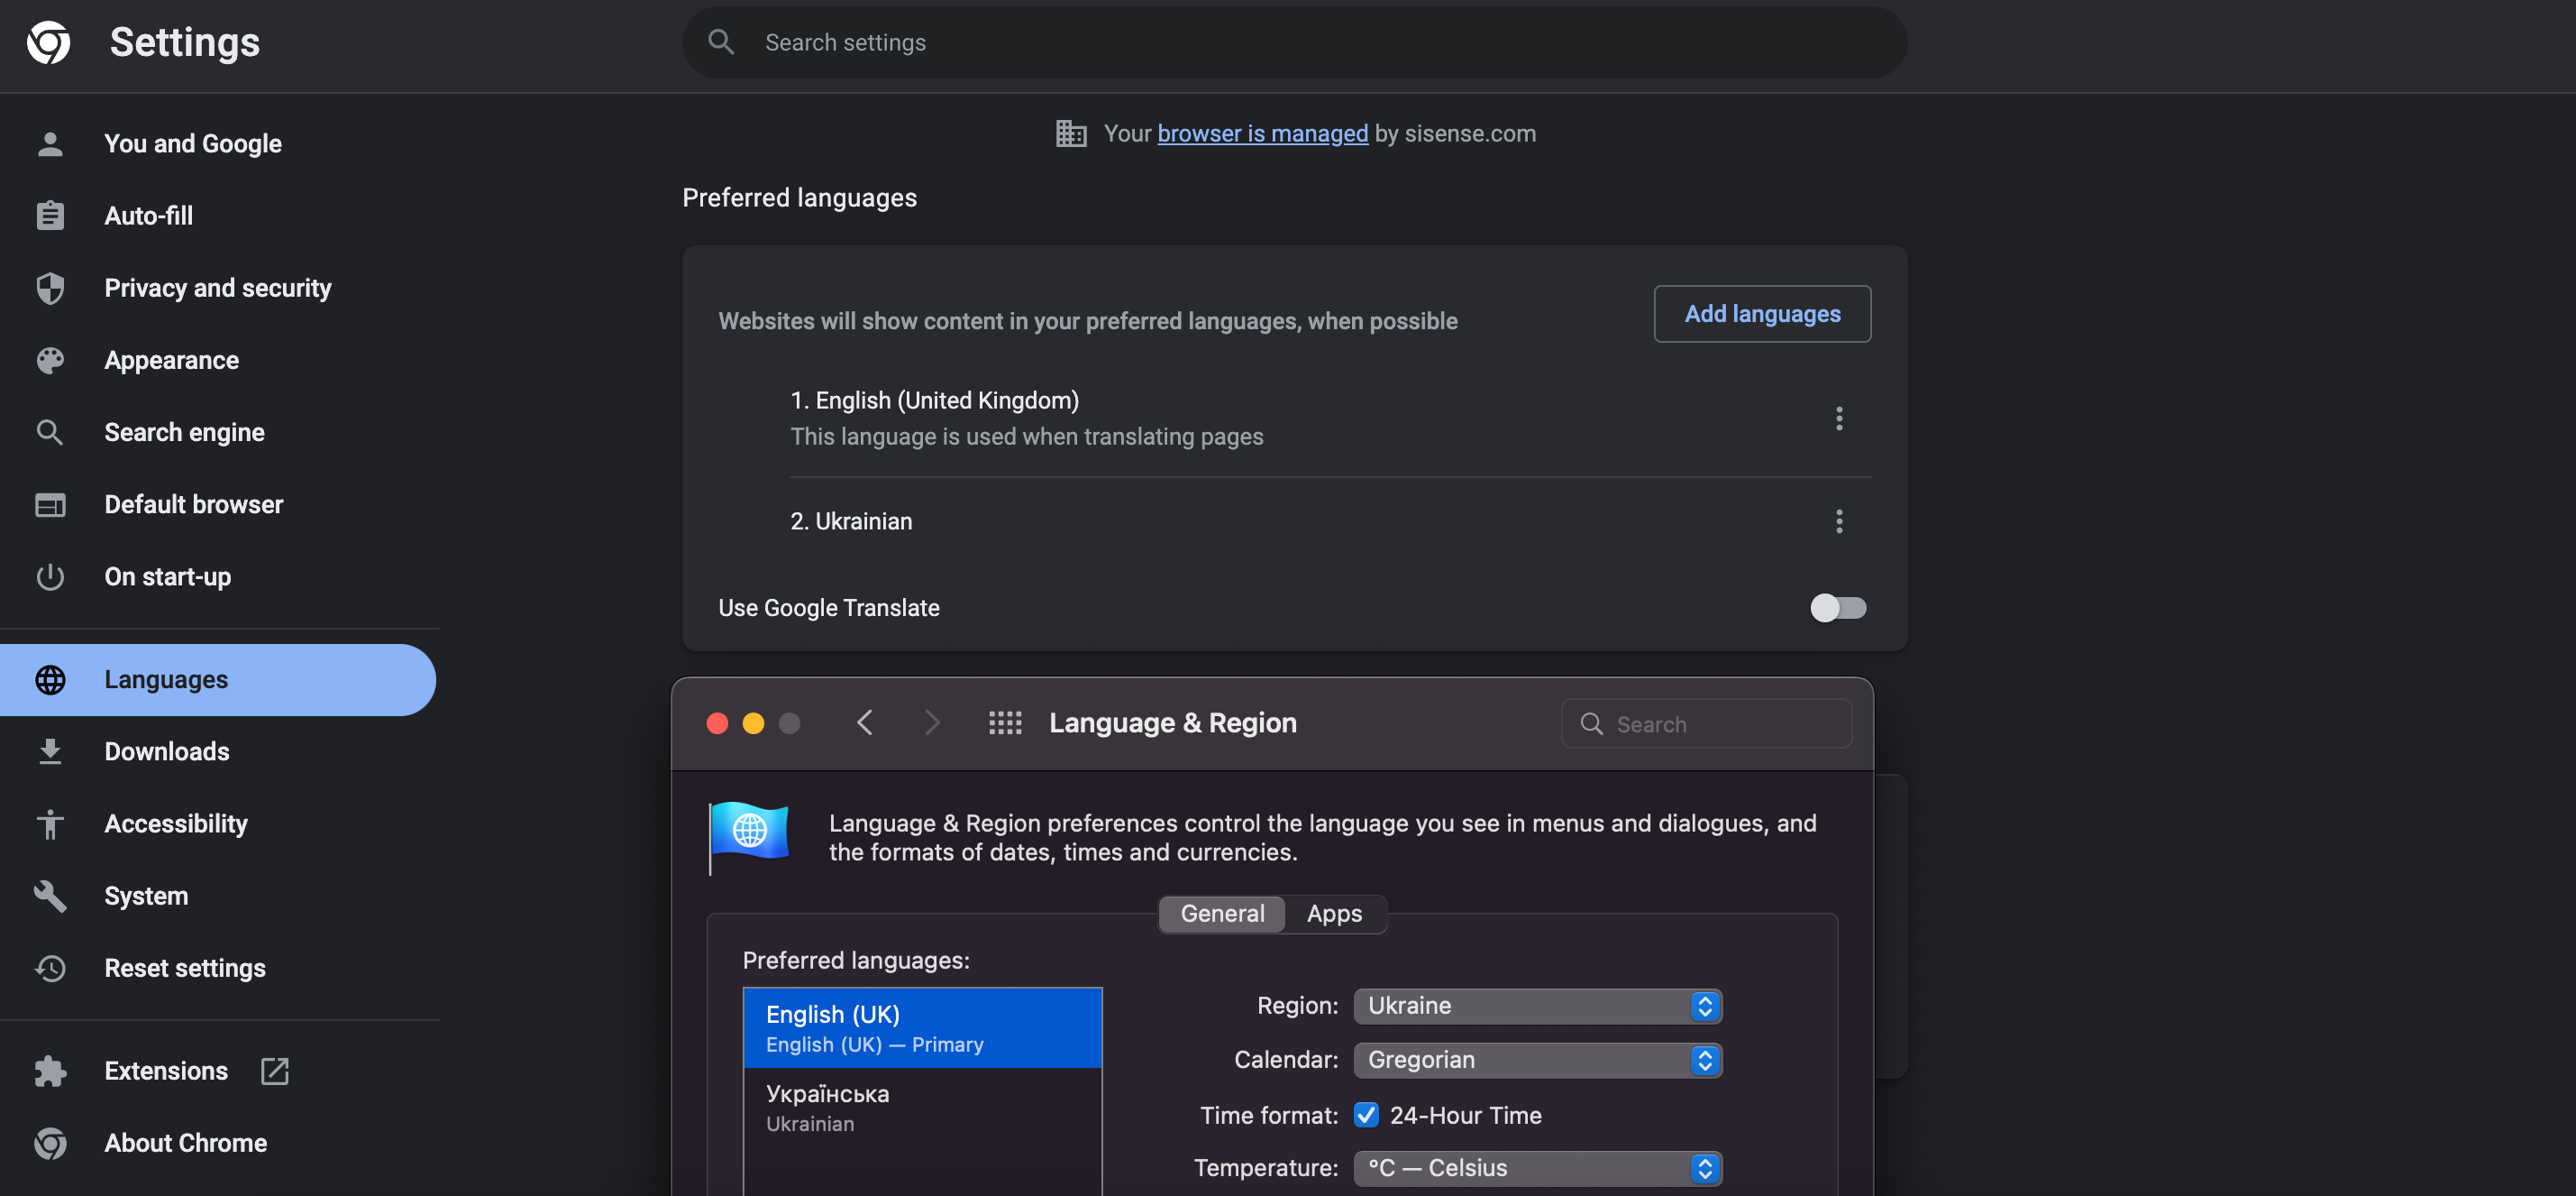
Task: Open more actions for Ukrainian
Action: pos(1839,520)
